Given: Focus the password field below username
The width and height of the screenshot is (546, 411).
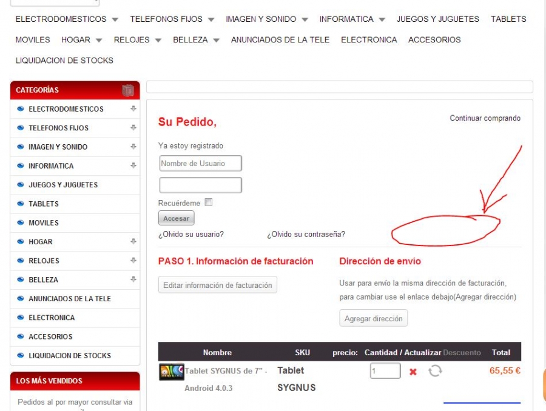Looking at the screenshot, I should [201, 185].
